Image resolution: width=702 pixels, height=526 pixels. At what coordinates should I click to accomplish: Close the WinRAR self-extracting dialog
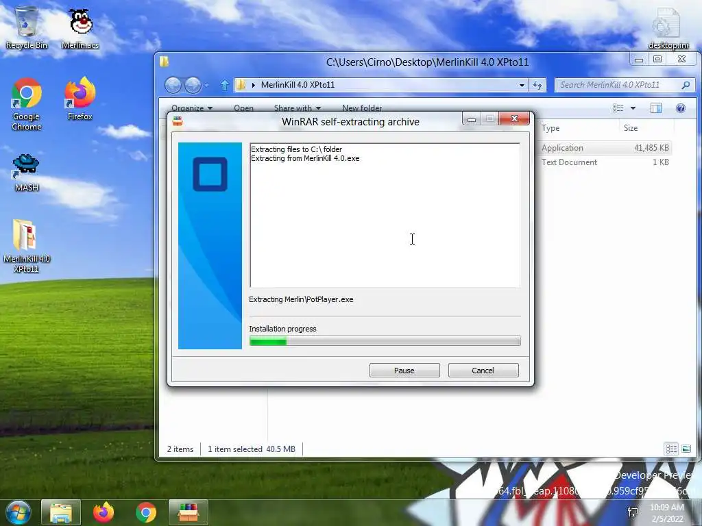tap(514, 118)
